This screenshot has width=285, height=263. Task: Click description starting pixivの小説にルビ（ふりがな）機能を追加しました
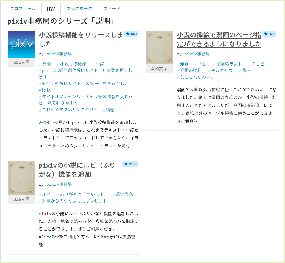tap(89, 229)
